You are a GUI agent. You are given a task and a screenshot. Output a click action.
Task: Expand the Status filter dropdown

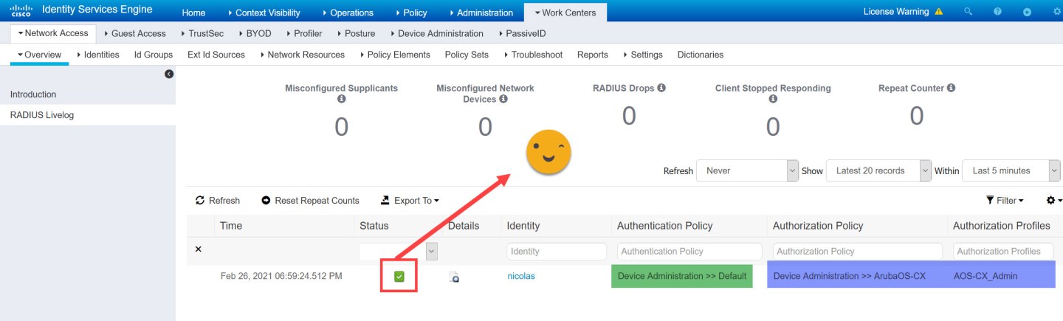[432, 251]
